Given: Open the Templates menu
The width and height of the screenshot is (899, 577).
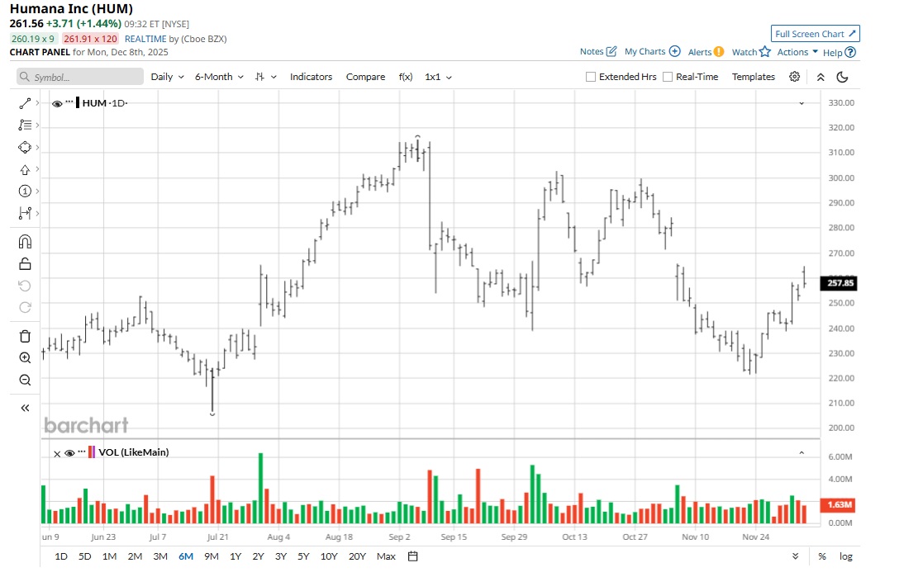Looking at the screenshot, I should pyautogui.click(x=754, y=77).
